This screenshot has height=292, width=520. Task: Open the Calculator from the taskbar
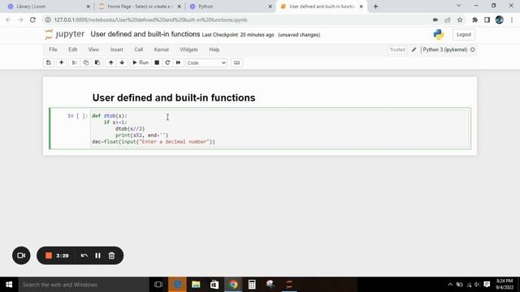(252, 285)
